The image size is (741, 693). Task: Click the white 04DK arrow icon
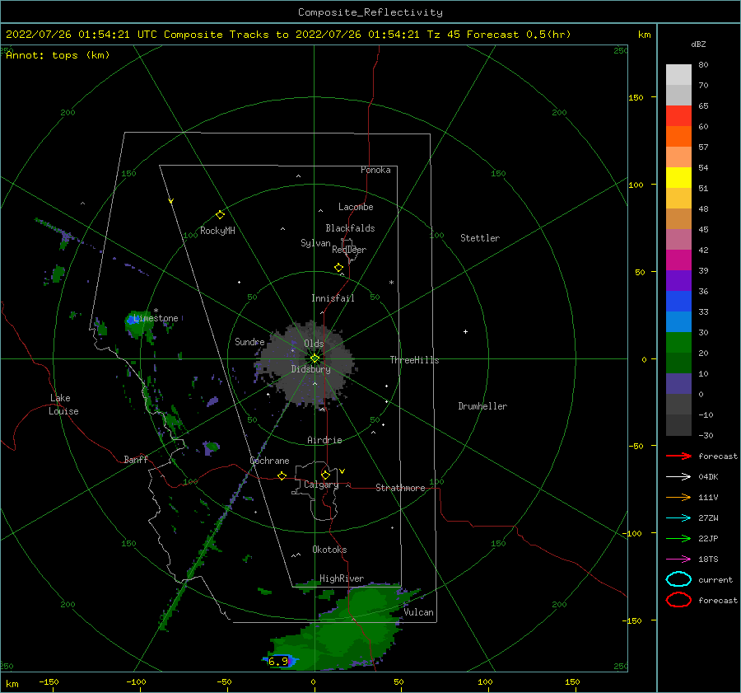click(678, 477)
